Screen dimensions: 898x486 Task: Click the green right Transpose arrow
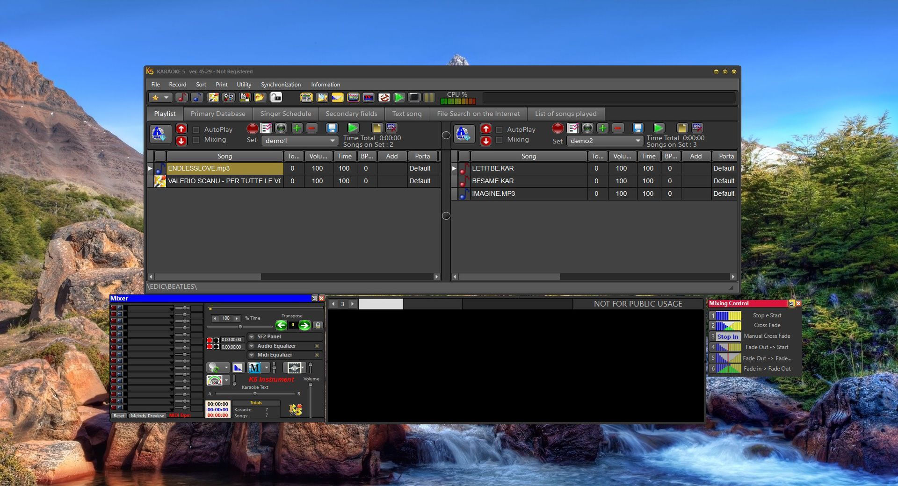304,325
